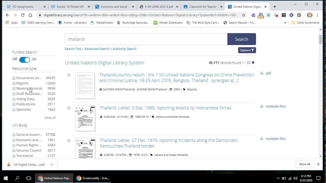This screenshot has width=326, height=183.
Task: Click the browser address bar URL
Action: (x=141, y=15)
